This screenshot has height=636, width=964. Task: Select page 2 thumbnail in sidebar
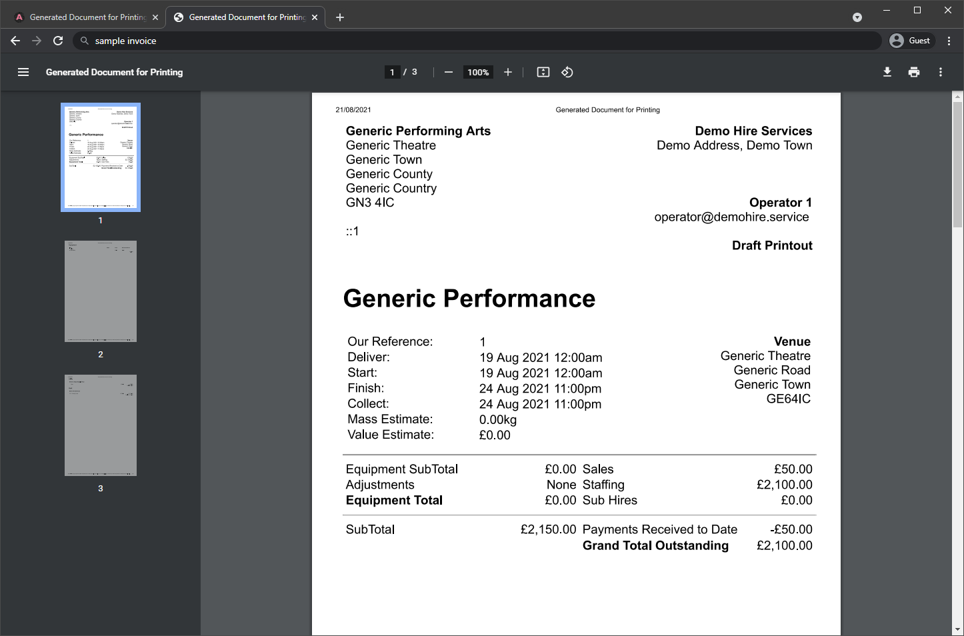coord(100,291)
